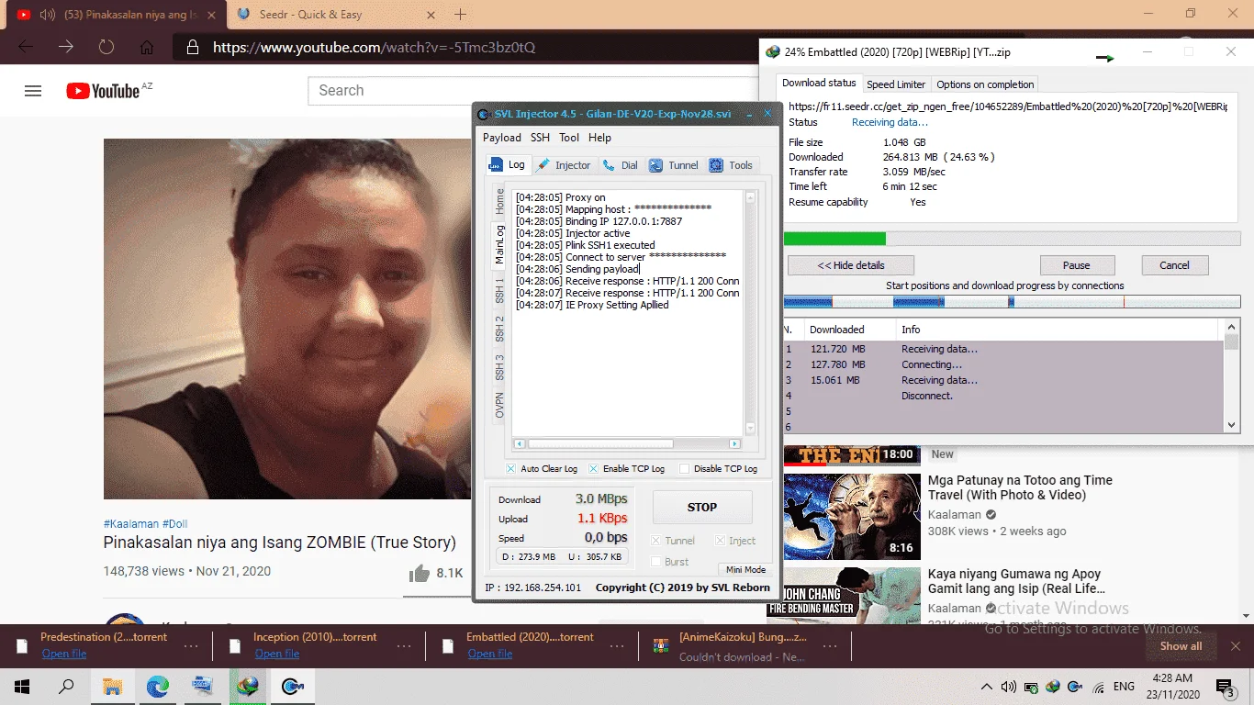The width and height of the screenshot is (1254, 705).
Task: Switch to the Tunnel tab
Action: click(x=674, y=165)
